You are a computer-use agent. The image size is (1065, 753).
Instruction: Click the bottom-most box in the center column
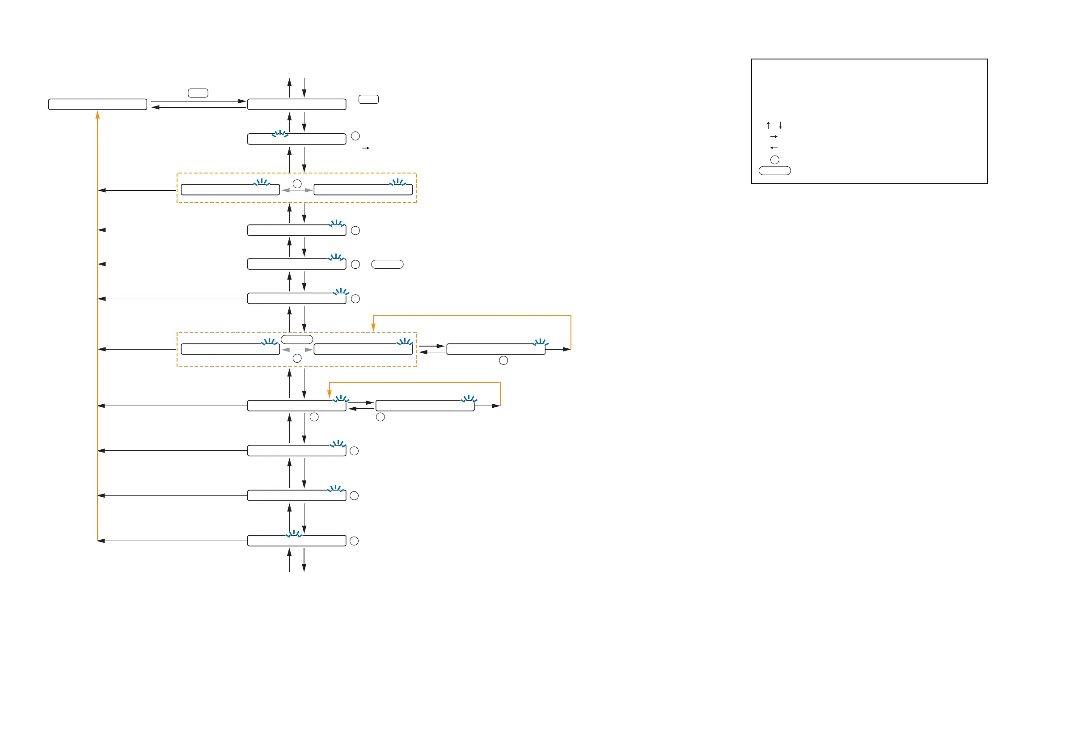click(x=296, y=541)
